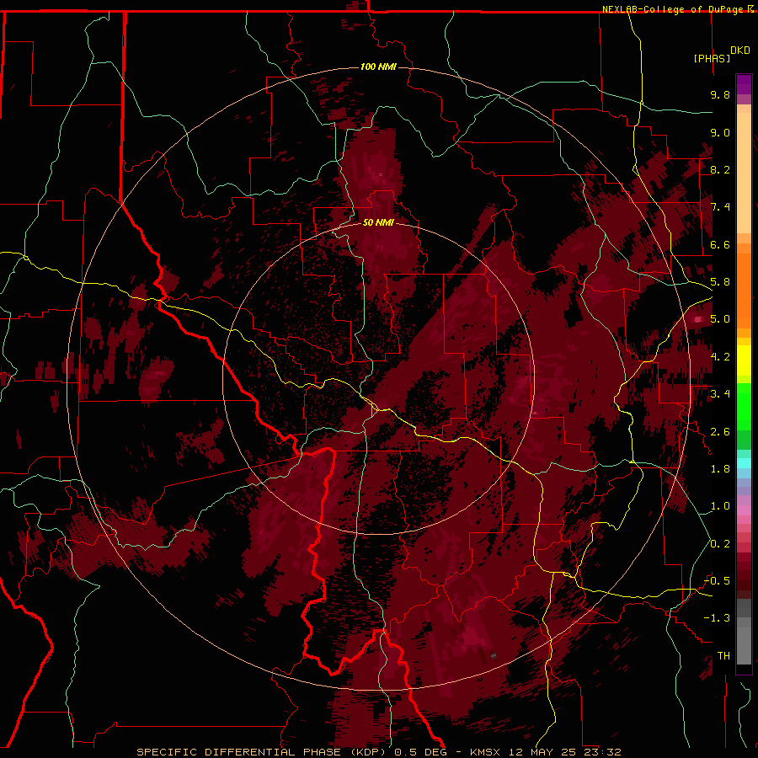Viewport: 758px width, 758px height.
Task: Click the 8.2 legend value
Action: pos(720,169)
